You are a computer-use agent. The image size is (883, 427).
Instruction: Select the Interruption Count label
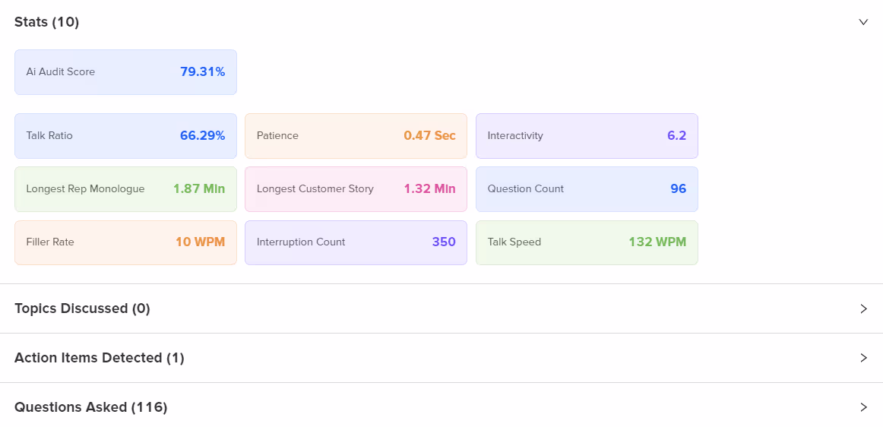(301, 242)
